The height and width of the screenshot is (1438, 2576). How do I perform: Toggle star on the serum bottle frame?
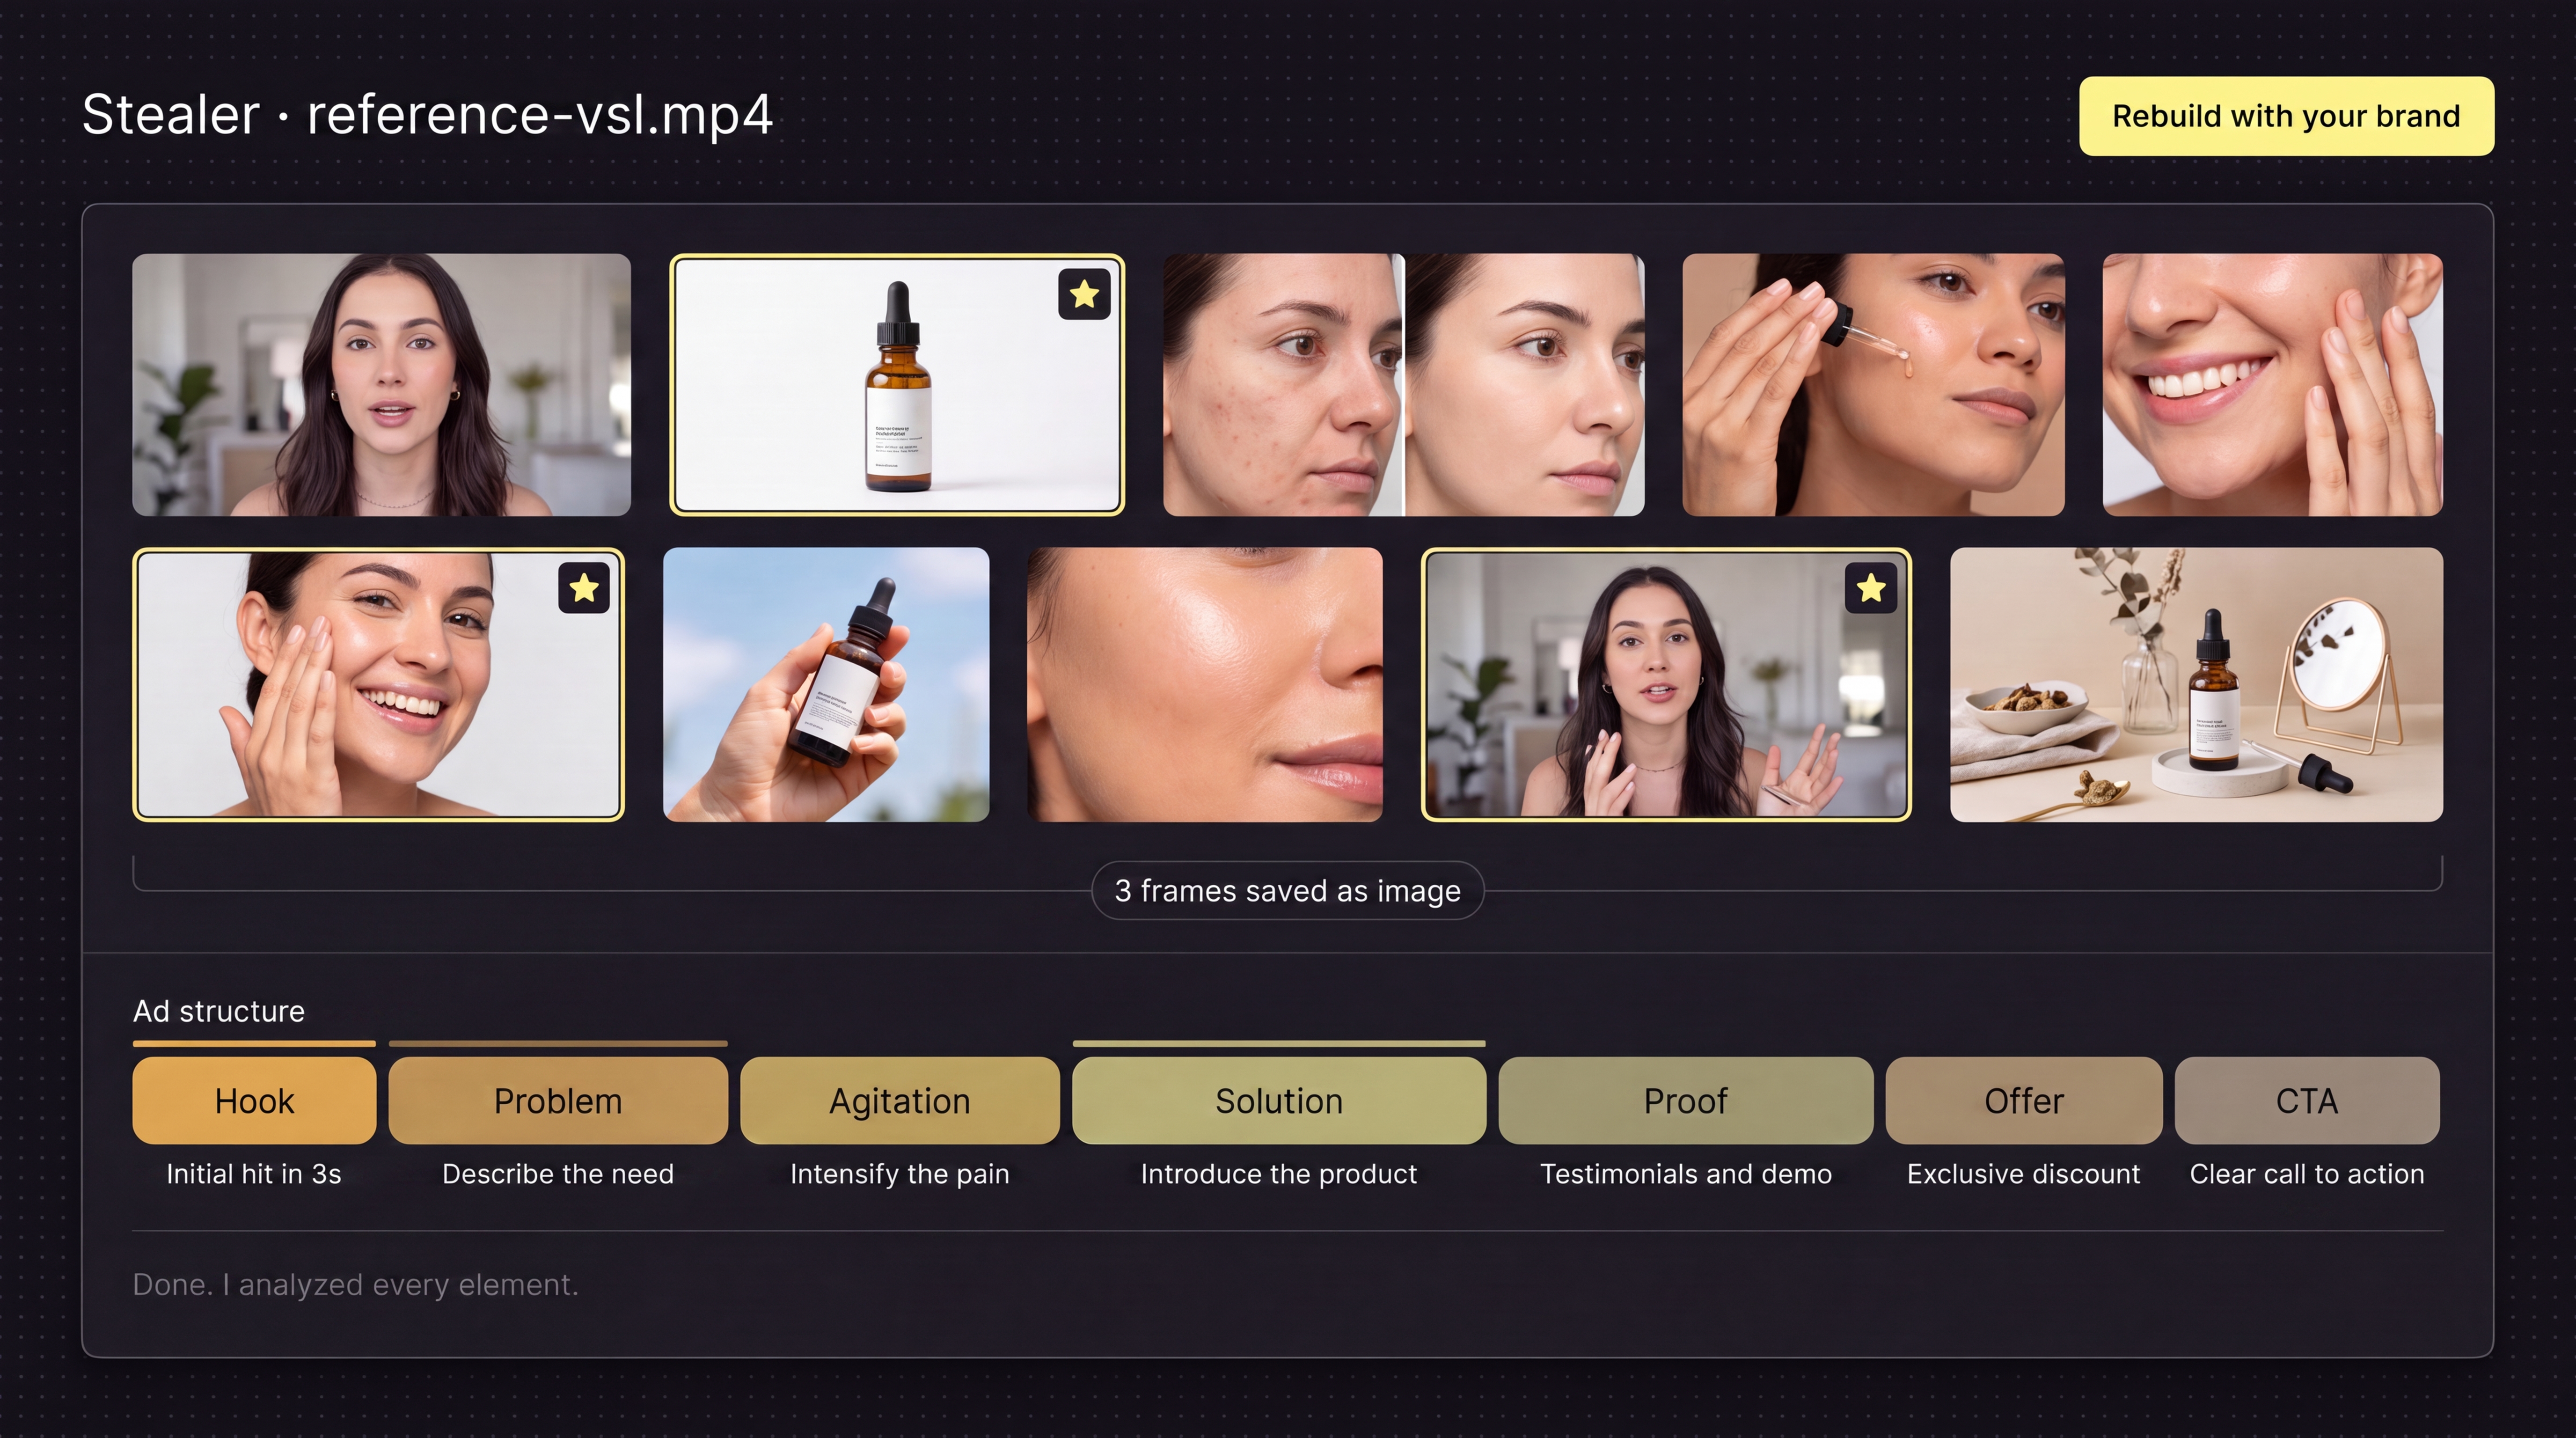pyautogui.click(x=1084, y=294)
